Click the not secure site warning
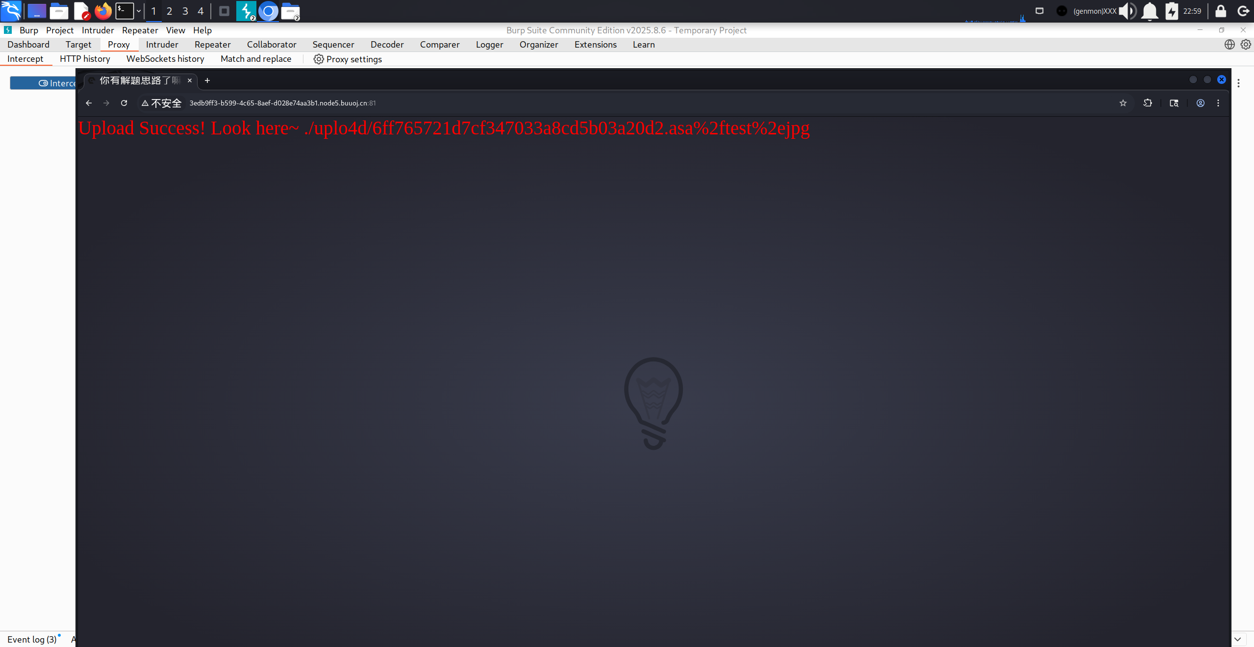 161,103
